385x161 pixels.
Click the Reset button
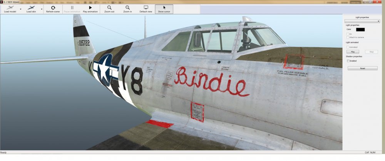(x=362, y=68)
